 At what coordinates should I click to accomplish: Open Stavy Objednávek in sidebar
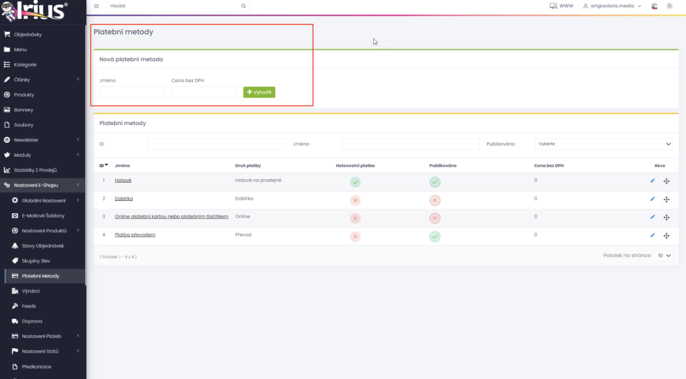coord(43,245)
